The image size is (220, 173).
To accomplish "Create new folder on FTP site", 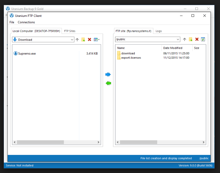I will (x=191, y=39).
